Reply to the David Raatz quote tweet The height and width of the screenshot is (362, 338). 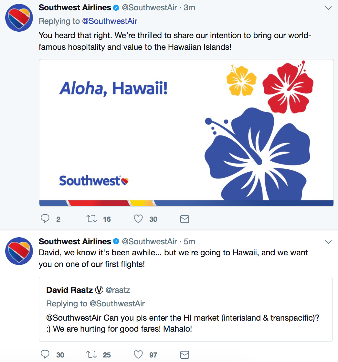tap(45, 354)
